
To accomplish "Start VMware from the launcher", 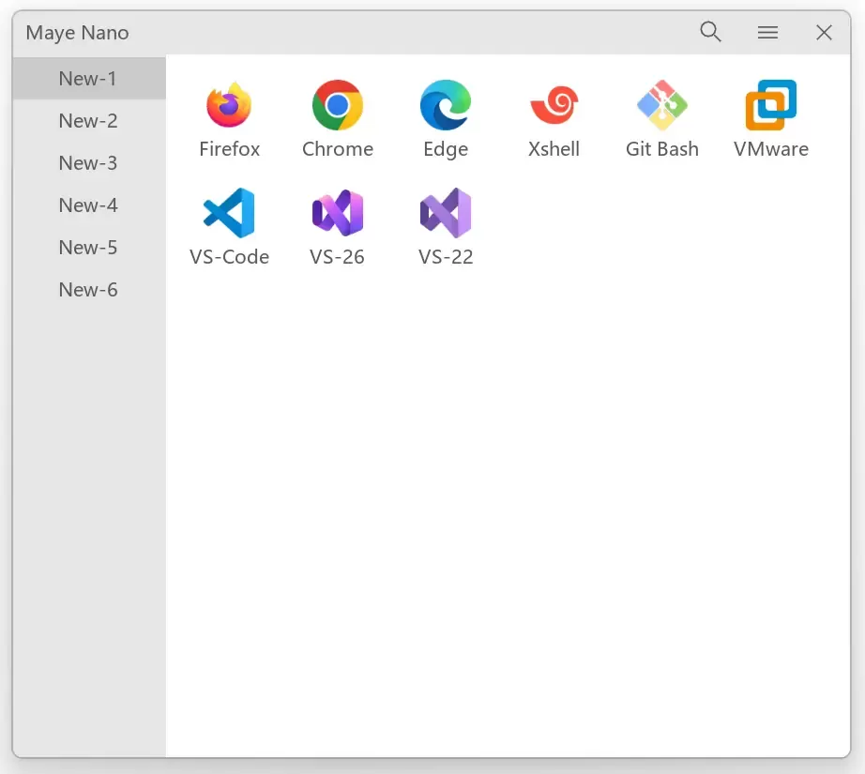I will [770, 105].
